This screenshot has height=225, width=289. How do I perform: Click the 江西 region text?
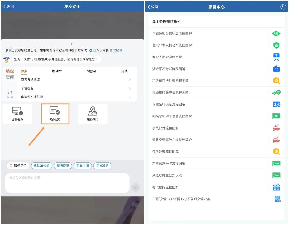(x=96, y=50)
